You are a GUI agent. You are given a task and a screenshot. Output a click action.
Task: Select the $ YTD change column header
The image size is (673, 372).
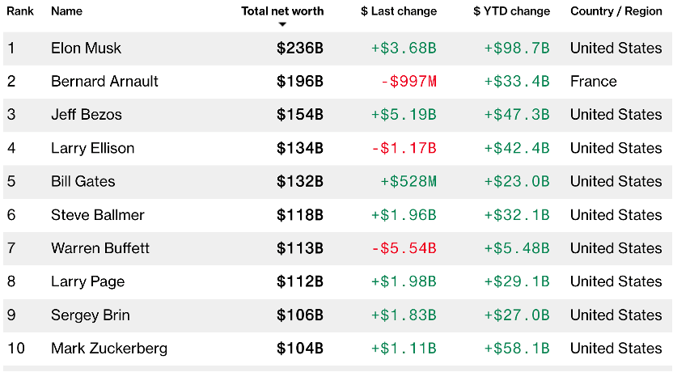click(x=511, y=11)
